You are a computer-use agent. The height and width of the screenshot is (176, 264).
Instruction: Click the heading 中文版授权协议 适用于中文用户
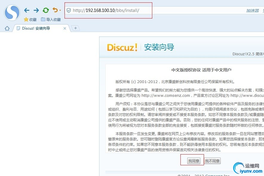click(x=201, y=70)
